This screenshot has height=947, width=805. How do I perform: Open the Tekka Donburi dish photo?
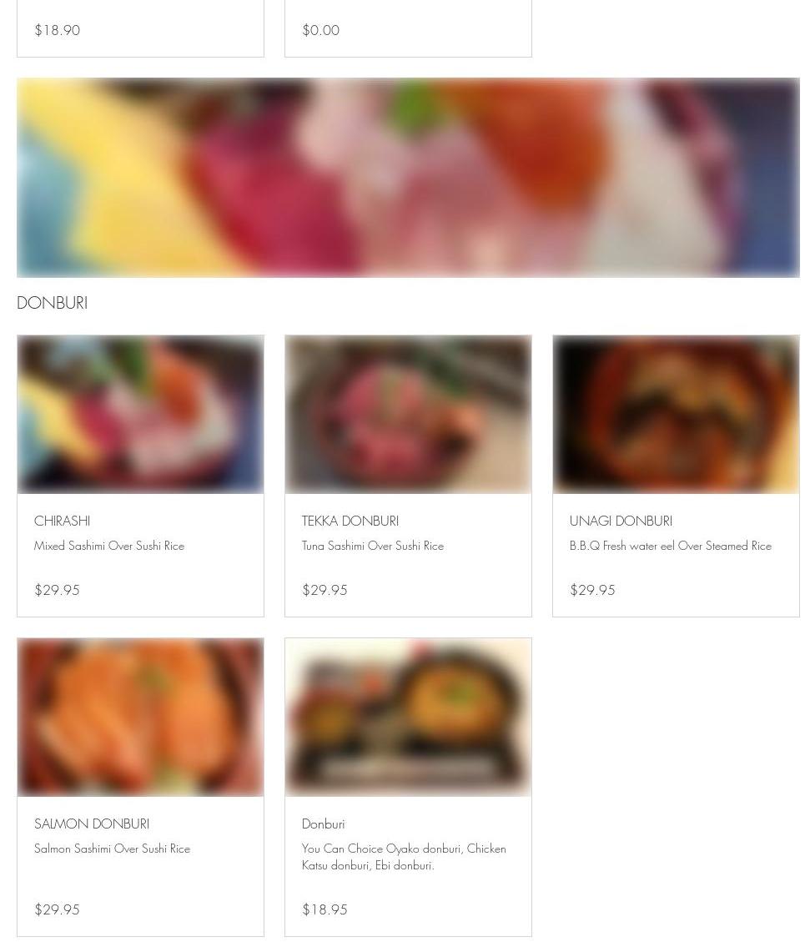click(x=408, y=415)
